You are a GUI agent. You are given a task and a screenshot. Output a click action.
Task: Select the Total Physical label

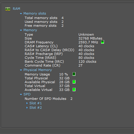[36, 78]
